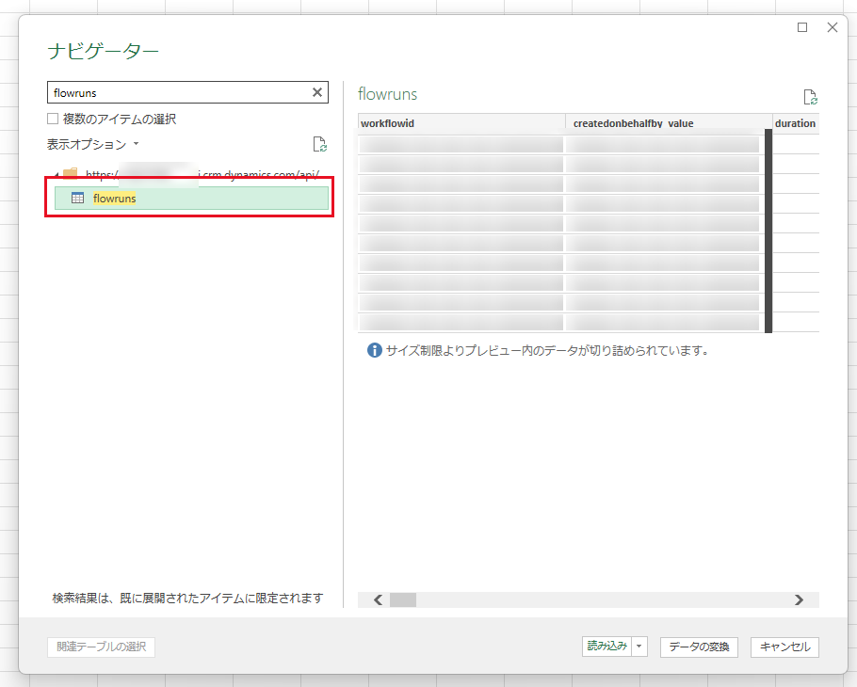Click the workflowid column header
The width and height of the screenshot is (857, 687).
(x=461, y=123)
